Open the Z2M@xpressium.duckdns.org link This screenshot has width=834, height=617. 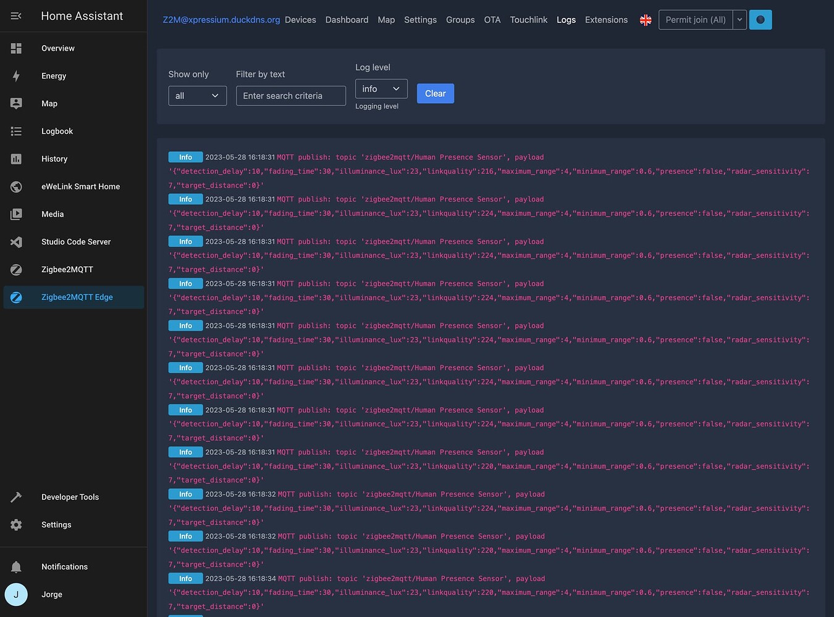[221, 20]
